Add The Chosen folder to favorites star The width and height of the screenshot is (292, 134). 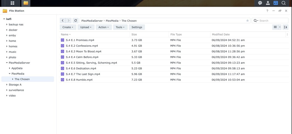pos(247,21)
